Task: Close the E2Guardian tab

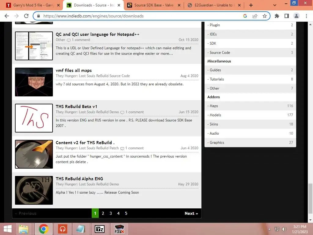Action: [x=239, y=5]
